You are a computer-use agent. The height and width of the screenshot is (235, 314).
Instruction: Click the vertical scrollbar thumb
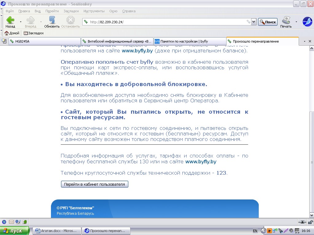pyautogui.click(x=312, y=162)
